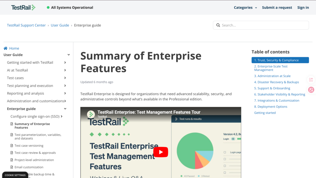Expand Configure single sign-on (SSO) submenu
This screenshot has height=178, width=316.
tap(62, 116)
